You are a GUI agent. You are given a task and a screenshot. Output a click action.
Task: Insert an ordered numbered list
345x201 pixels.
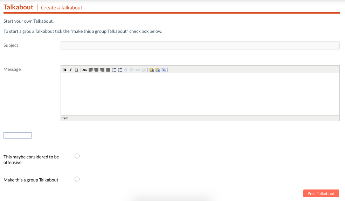click(120, 70)
